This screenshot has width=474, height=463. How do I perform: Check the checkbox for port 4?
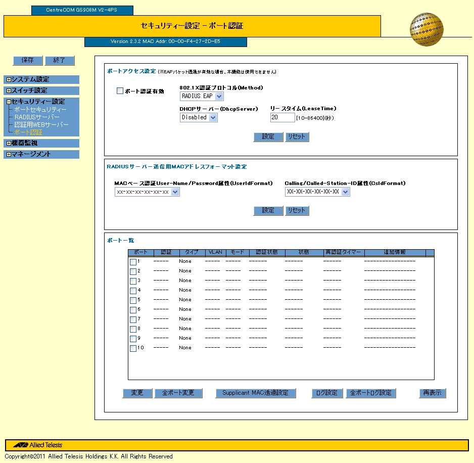133,291
